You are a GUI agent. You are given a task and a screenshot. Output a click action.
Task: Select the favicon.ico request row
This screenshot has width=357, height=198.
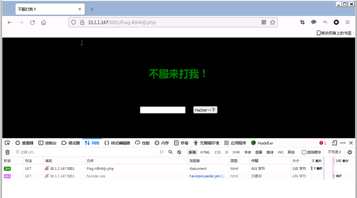[x=178, y=176]
